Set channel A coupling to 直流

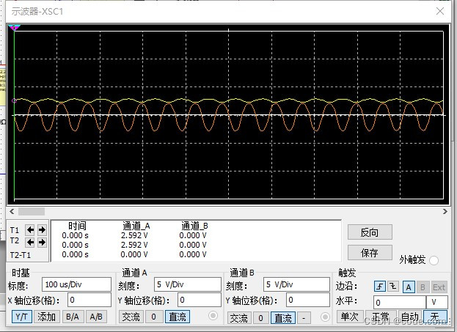(178, 317)
